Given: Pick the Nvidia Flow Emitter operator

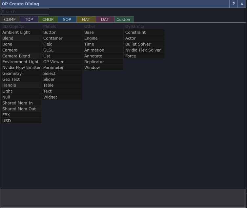Looking at the screenshot, I should 21,68.
